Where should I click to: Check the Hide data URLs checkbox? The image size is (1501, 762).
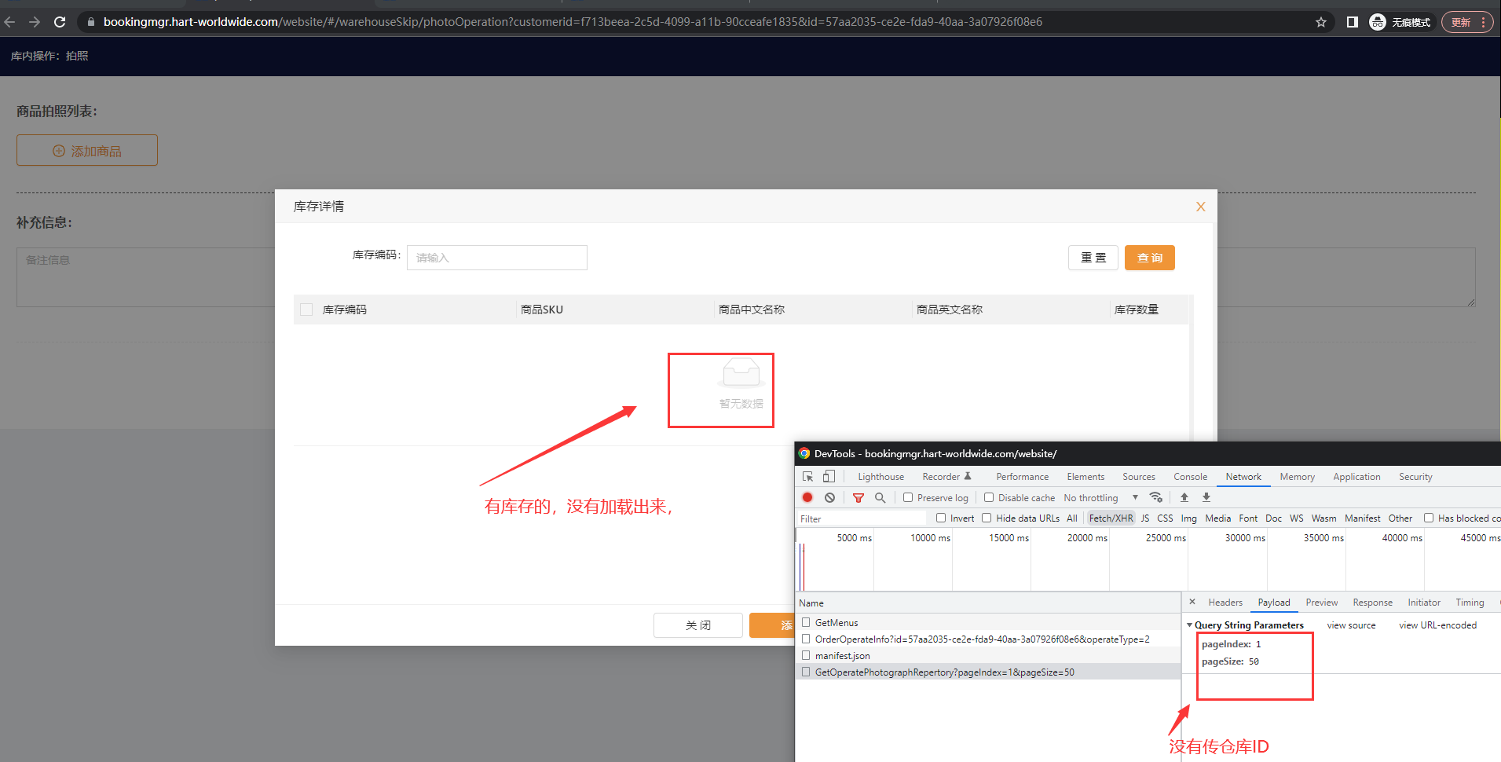987,518
